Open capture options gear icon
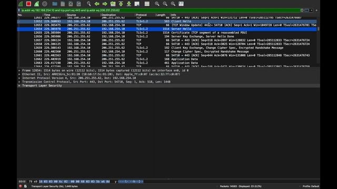The height and width of the screenshot is (189, 337). [x=45, y=4]
